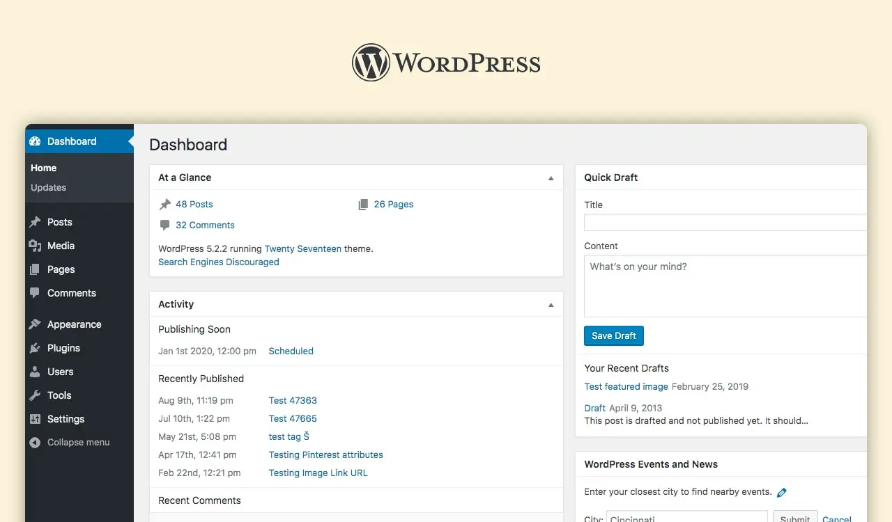892x522 pixels.
Task: Click the "What's on your mind?" content box
Action: (x=725, y=285)
